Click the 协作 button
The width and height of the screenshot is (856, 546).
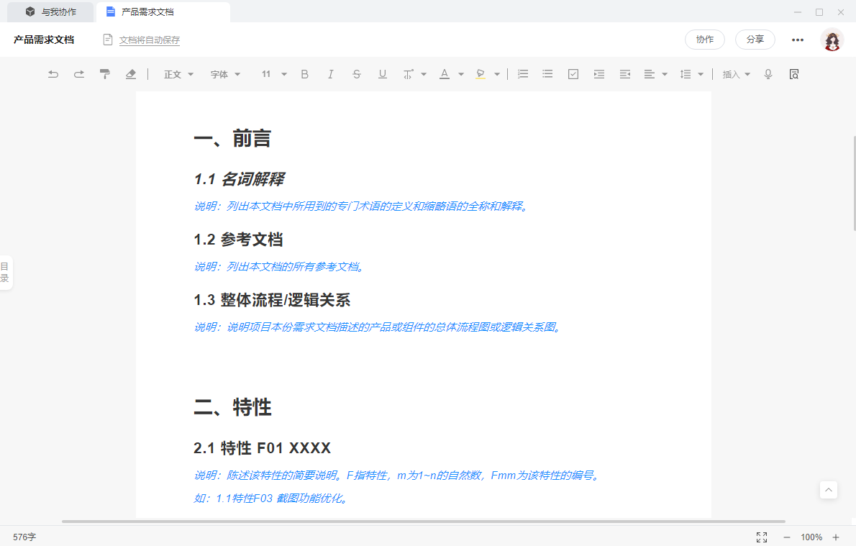click(x=705, y=40)
